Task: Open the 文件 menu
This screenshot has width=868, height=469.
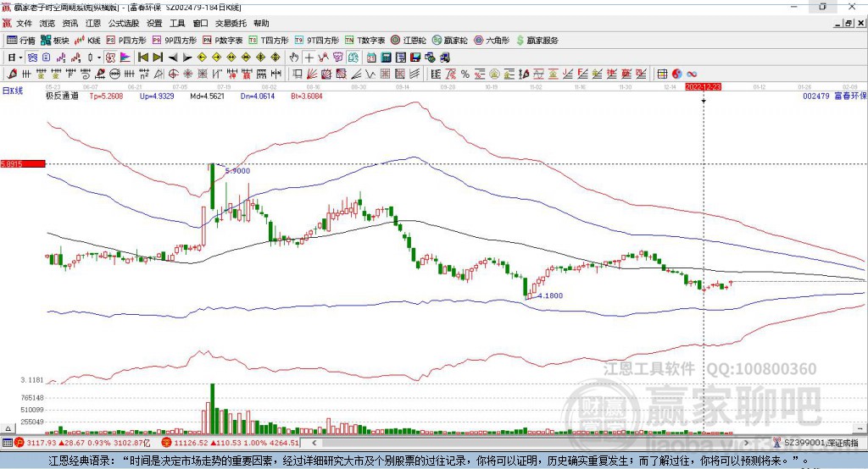Action: point(24,24)
